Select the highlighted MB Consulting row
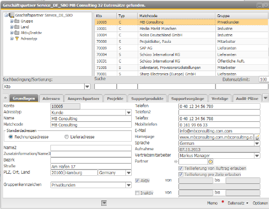Image resolution: width=269 pixels, height=209 pixels. 181,22
